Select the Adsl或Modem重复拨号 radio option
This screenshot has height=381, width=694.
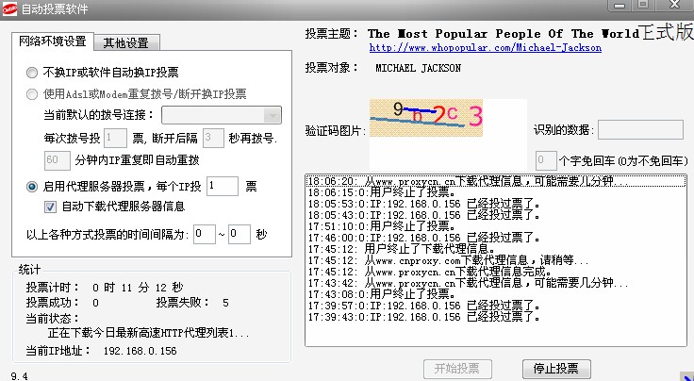coord(33,93)
